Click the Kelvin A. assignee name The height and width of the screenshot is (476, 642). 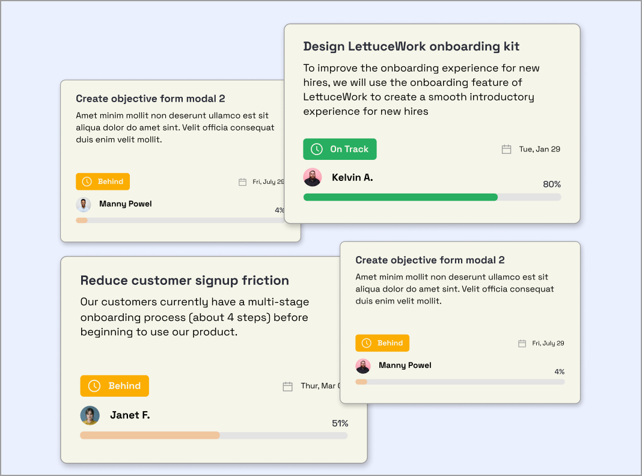[352, 177]
